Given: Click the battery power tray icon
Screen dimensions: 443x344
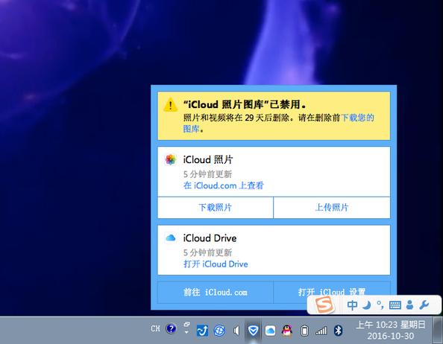Looking at the screenshot, I should tap(304, 331).
